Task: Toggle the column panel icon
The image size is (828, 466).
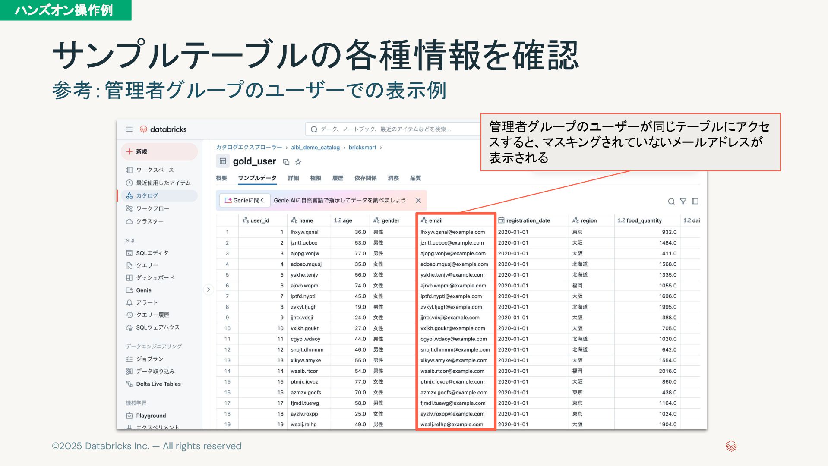Action: coord(695,202)
